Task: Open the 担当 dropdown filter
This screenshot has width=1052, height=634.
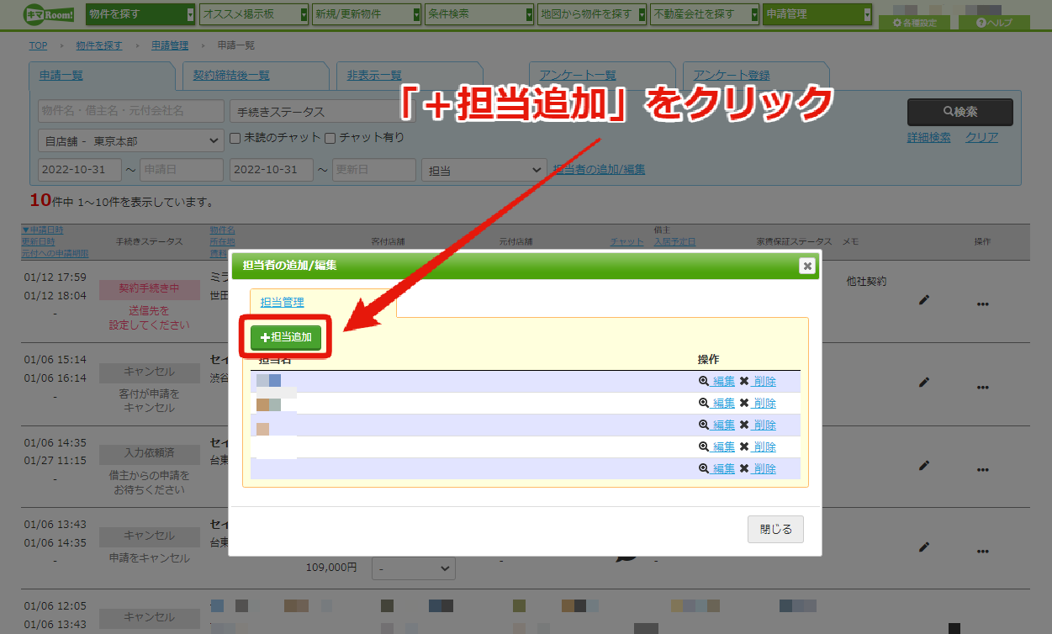Action: coord(484,170)
